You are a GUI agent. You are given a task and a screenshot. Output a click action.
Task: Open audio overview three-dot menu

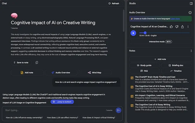coord(188,27)
